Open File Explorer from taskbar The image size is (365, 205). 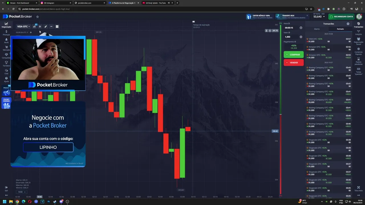pyautogui.click(x=11, y=202)
